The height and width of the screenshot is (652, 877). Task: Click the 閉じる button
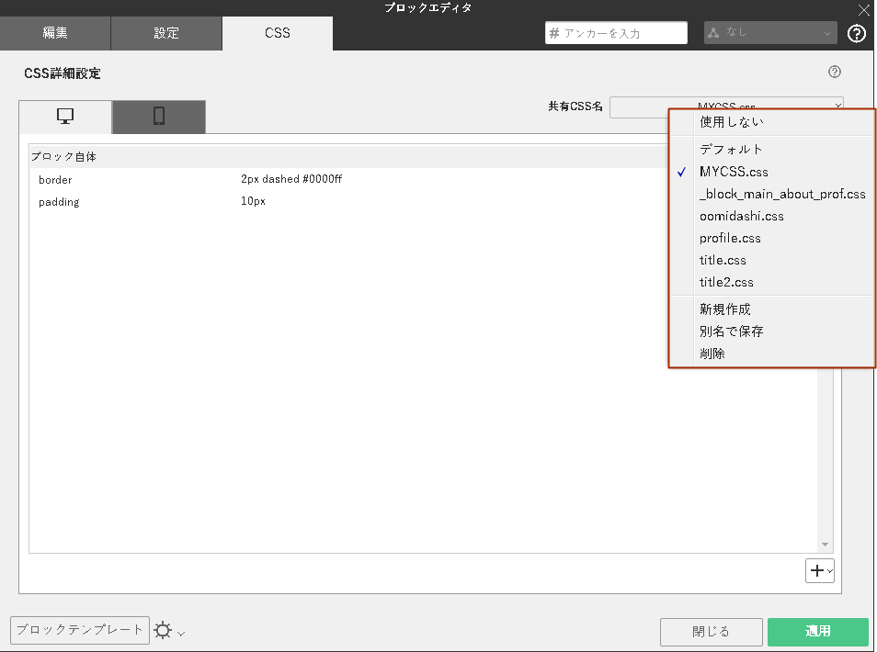click(x=711, y=632)
